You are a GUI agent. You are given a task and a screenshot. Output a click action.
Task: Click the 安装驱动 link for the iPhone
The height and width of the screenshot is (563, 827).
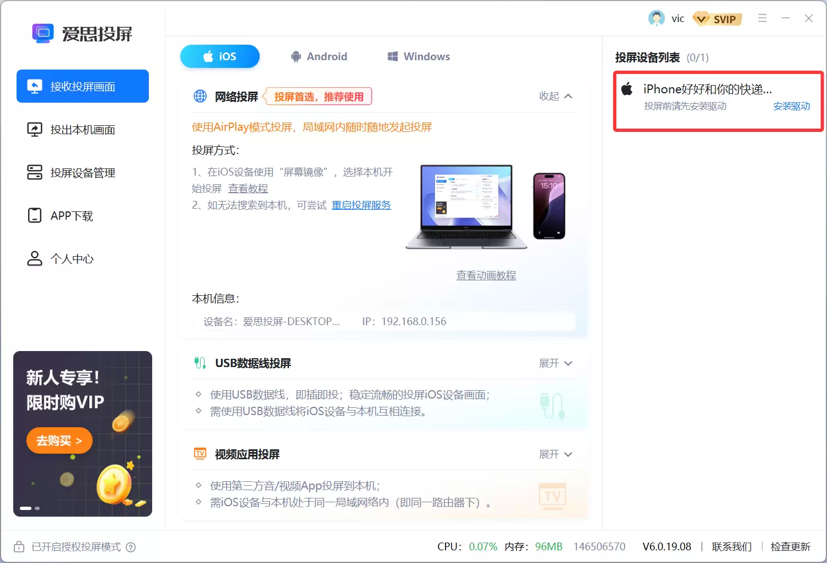(791, 106)
